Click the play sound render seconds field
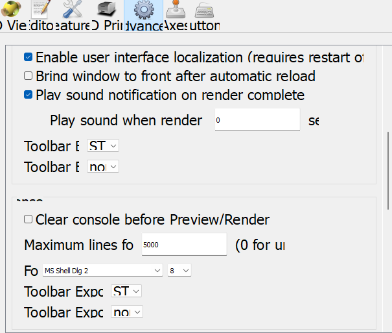 (257, 120)
